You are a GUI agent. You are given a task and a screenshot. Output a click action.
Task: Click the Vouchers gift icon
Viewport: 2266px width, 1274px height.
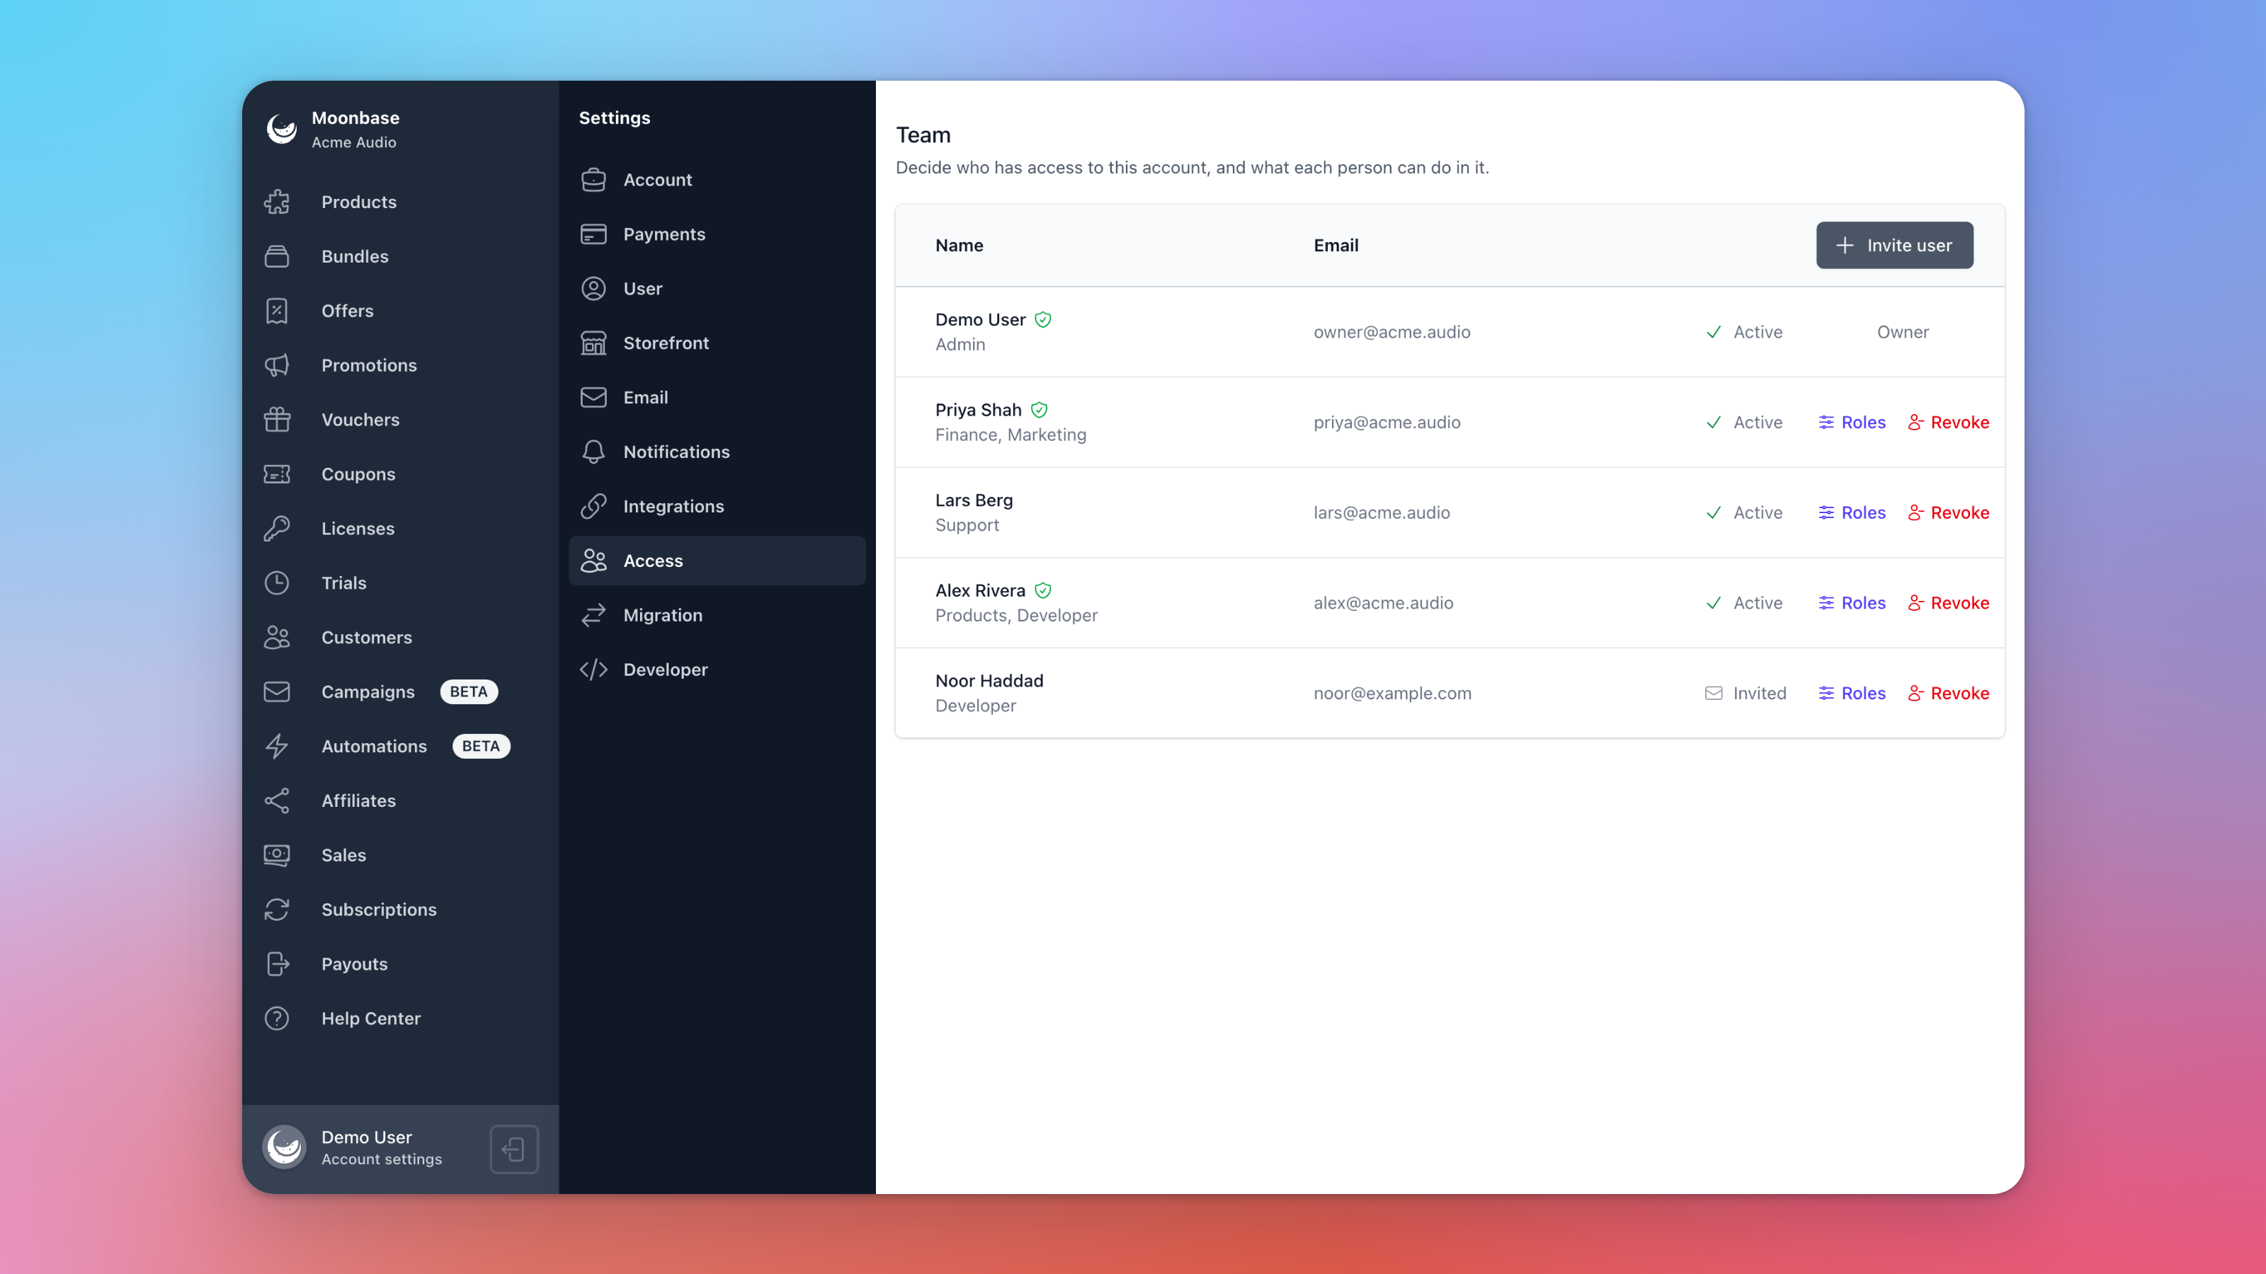277,420
